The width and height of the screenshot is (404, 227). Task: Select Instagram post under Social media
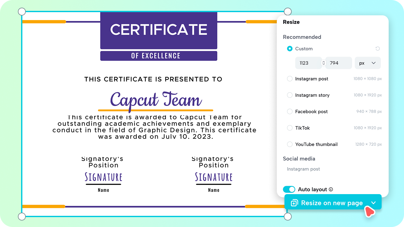(x=303, y=169)
